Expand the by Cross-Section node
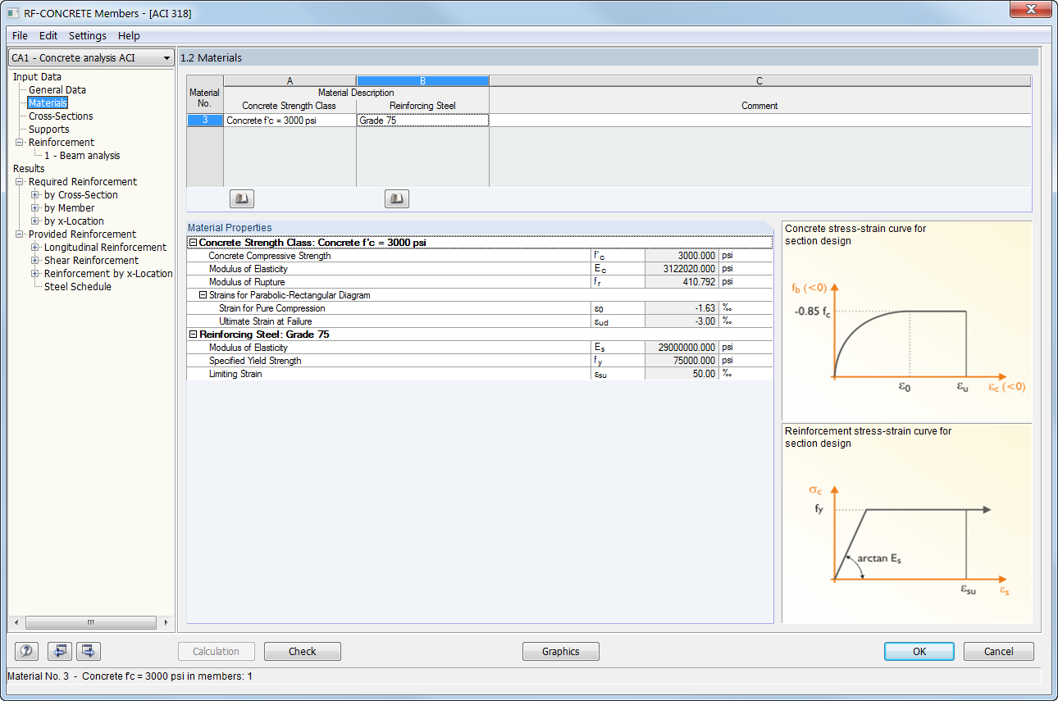Viewport: 1058px width, 701px height. (x=35, y=195)
